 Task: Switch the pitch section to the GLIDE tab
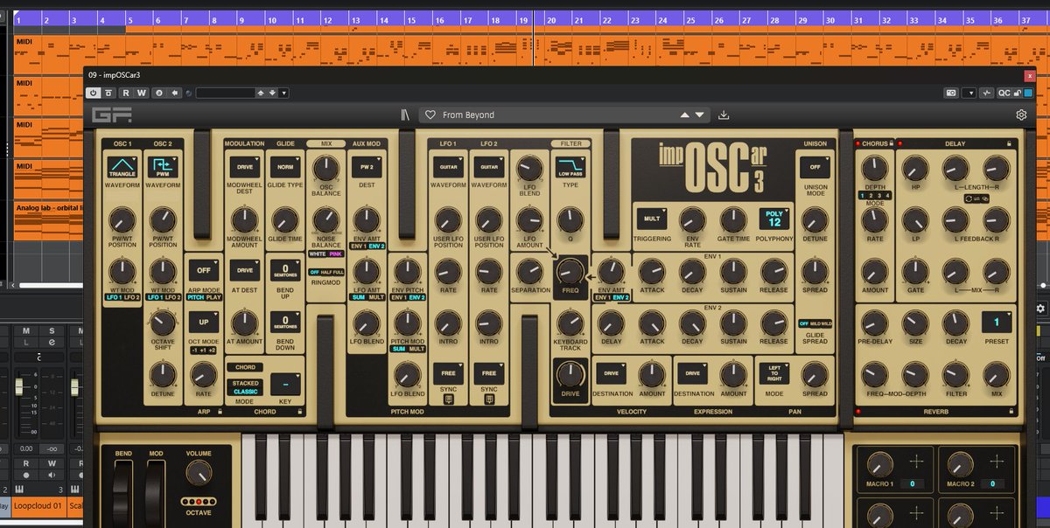click(285, 143)
